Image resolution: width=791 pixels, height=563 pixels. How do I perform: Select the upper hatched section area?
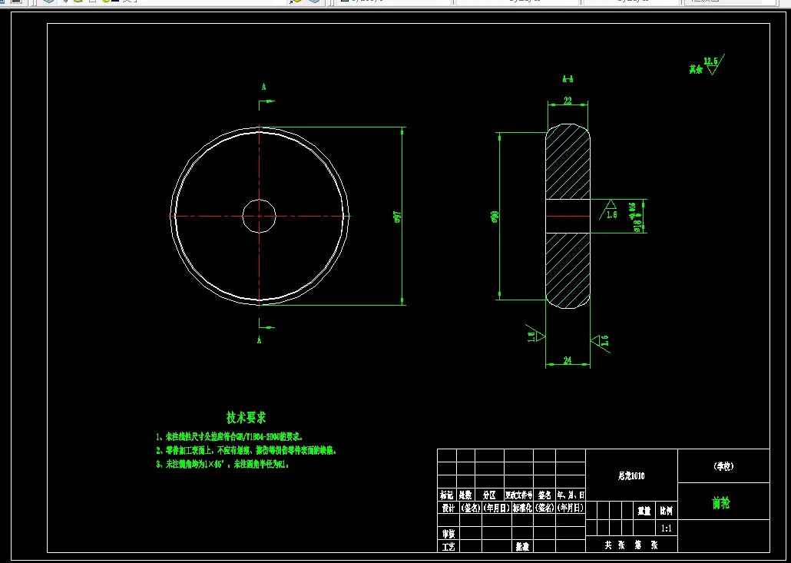568,161
